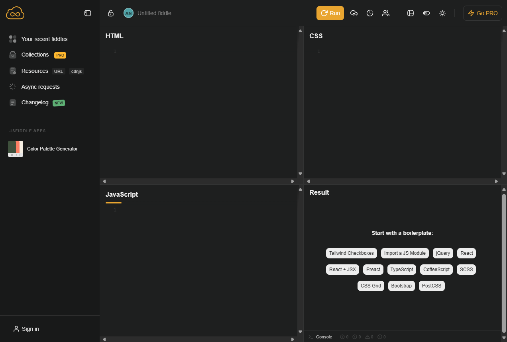Open Async requests in the sidebar
This screenshot has height=342, width=507.
point(41,87)
